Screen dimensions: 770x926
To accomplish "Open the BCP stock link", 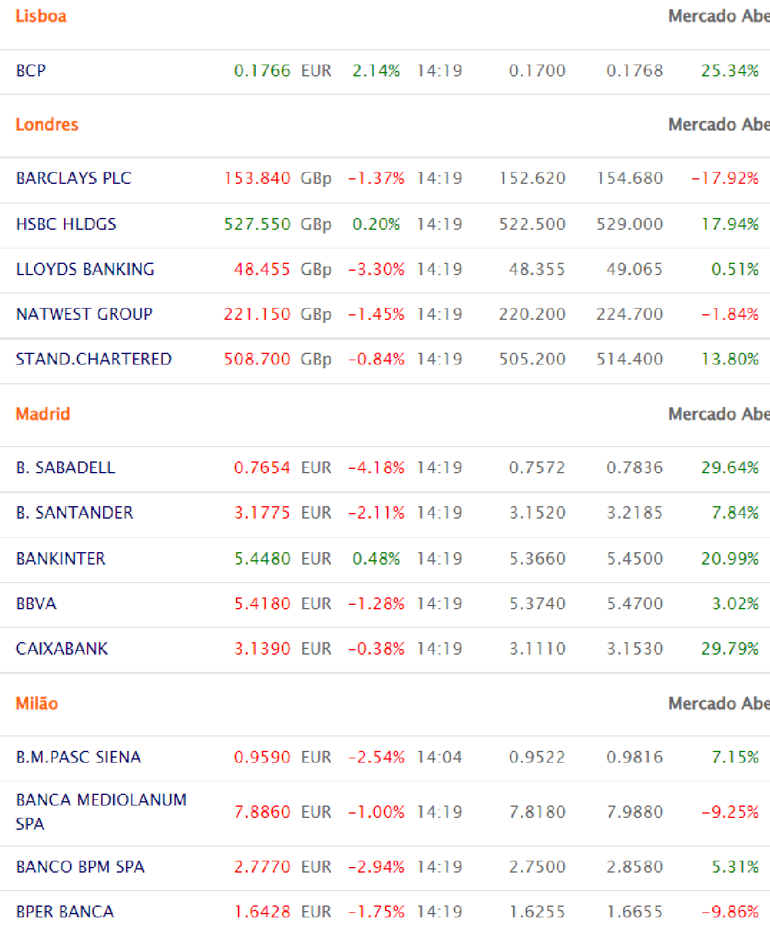I will click(x=31, y=71).
